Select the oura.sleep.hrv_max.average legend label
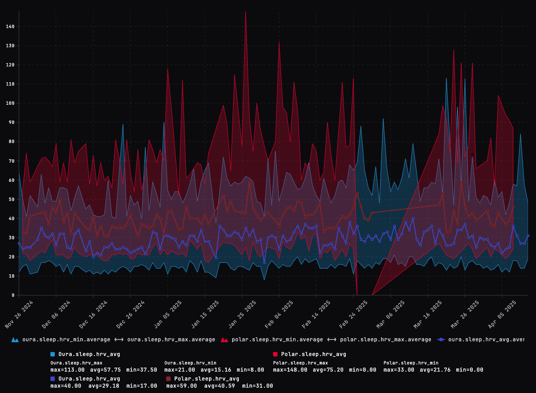This screenshot has height=393, width=536. click(x=171, y=339)
